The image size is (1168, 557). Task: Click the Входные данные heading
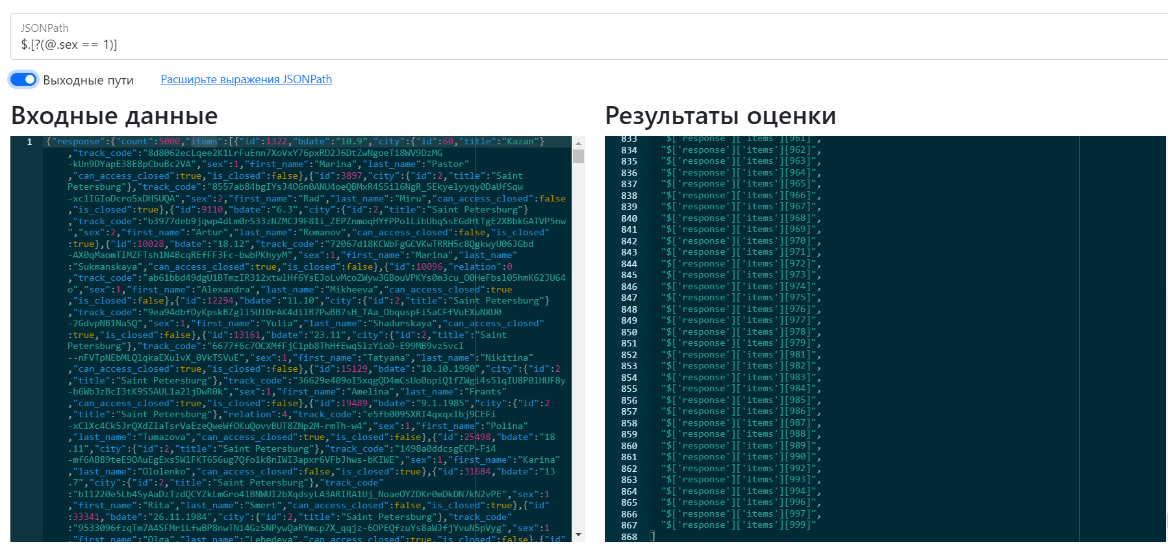tap(114, 116)
